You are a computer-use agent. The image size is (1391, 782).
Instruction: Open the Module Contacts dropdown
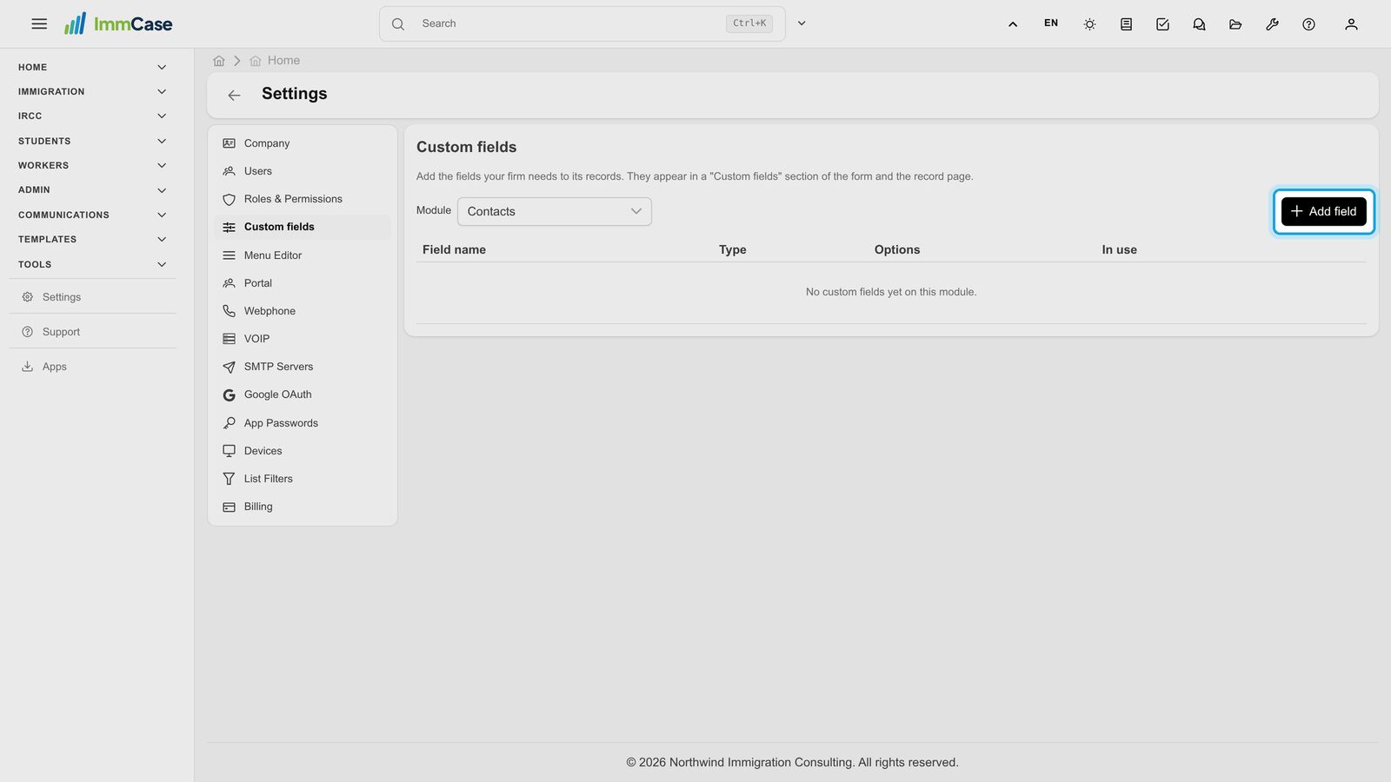[555, 211]
